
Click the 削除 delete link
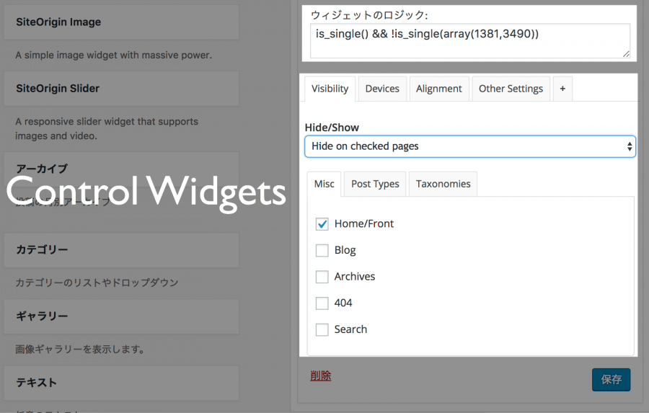[x=321, y=376]
